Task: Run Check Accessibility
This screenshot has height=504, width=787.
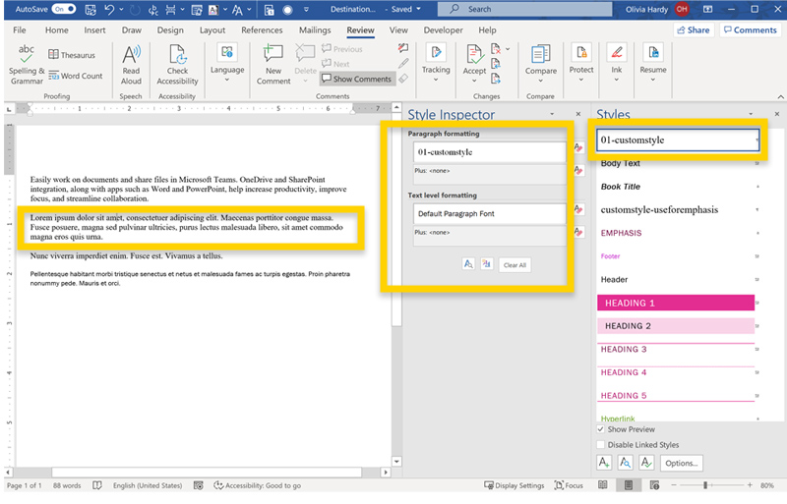Action: click(x=177, y=55)
